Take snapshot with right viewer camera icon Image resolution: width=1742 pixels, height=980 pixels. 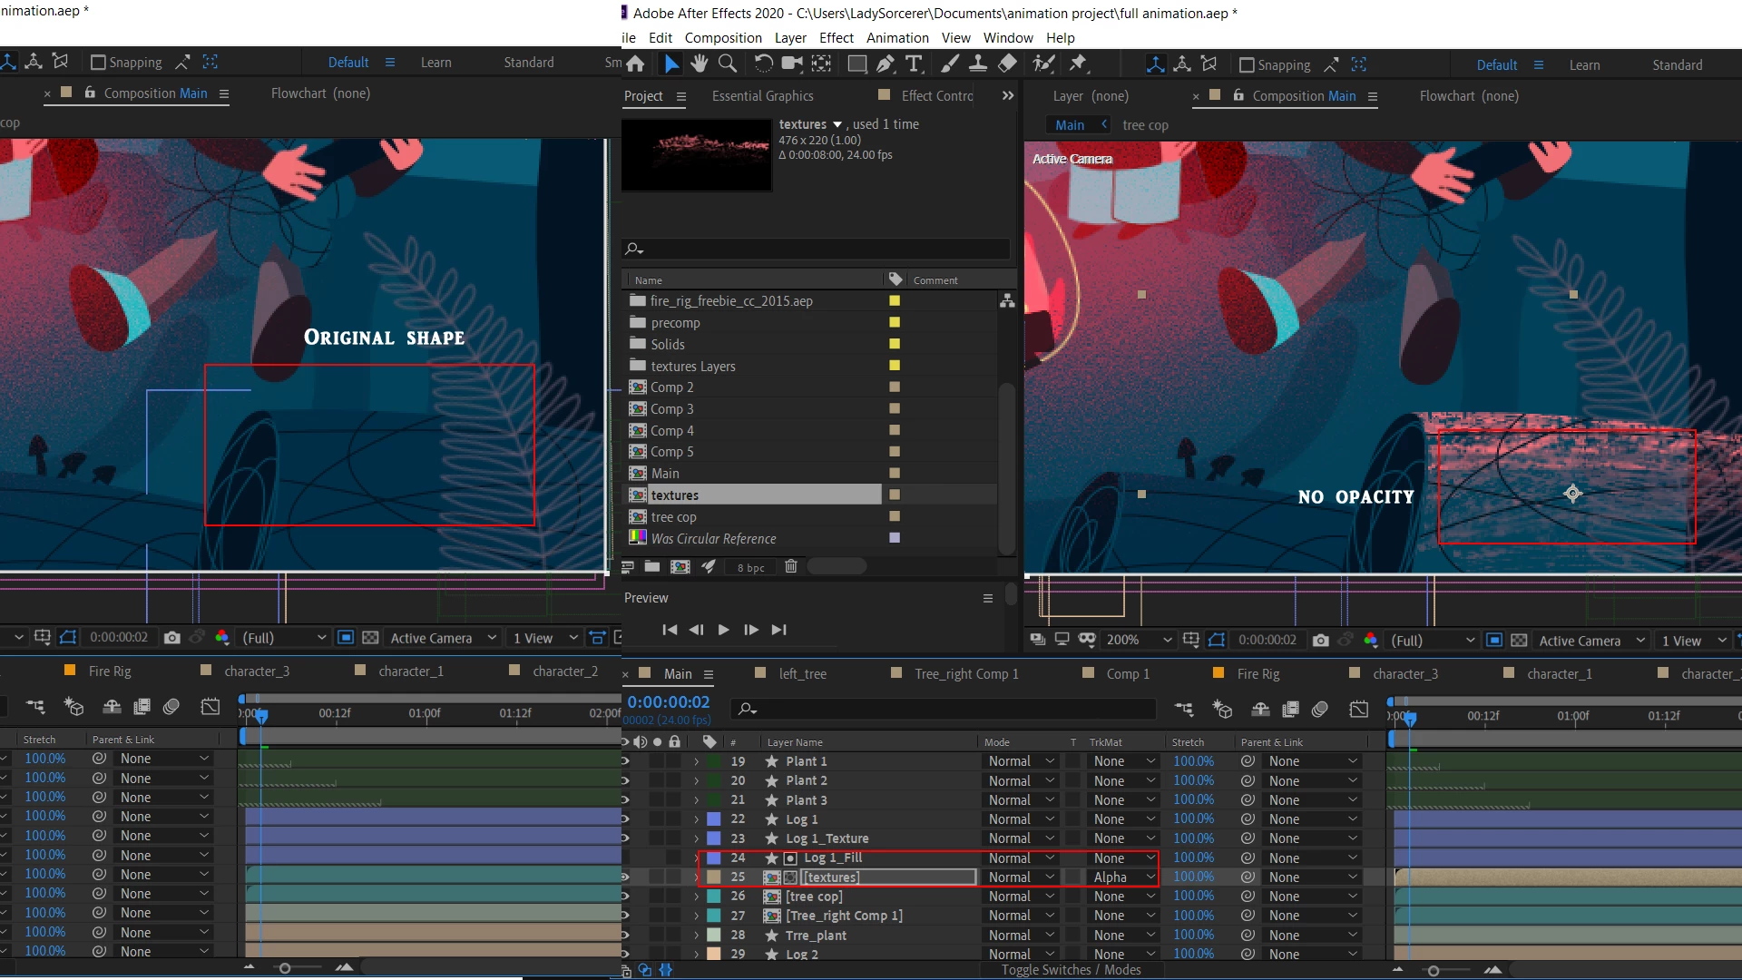pos(1321,641)
